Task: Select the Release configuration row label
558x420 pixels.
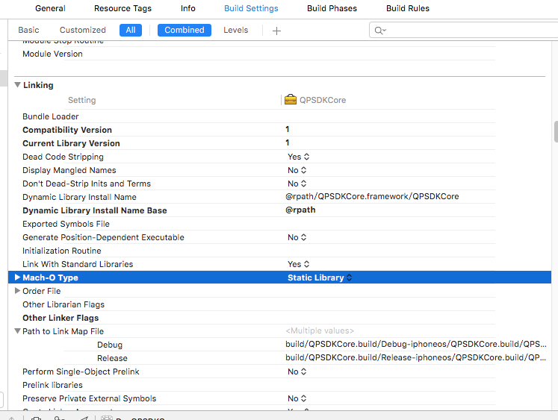Action: (x=112, y=358)
